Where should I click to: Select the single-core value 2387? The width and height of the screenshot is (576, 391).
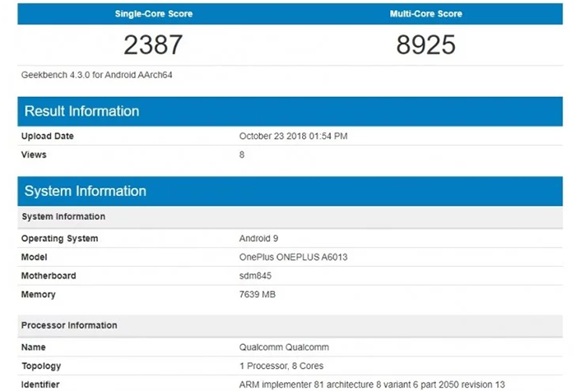(153, 44)
